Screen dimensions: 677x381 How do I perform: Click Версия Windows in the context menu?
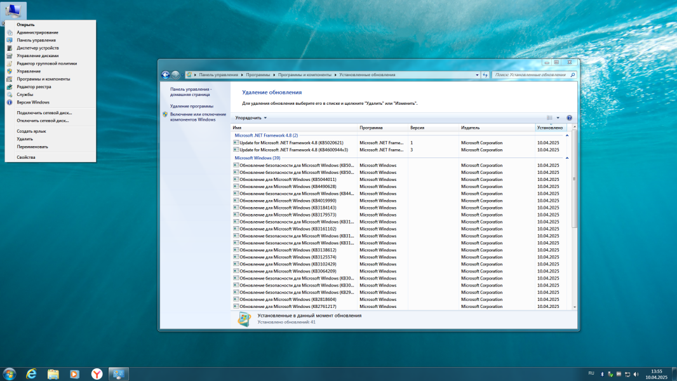click(51, 102)
